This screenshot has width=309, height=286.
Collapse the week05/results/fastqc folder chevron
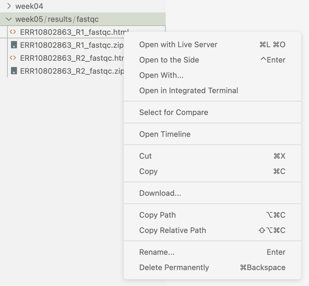(x=9, y=19)
